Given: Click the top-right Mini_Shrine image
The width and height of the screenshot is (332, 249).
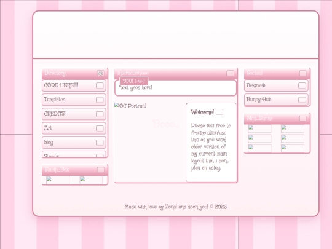Looking at the screenshot, I should tap(293, 128).
